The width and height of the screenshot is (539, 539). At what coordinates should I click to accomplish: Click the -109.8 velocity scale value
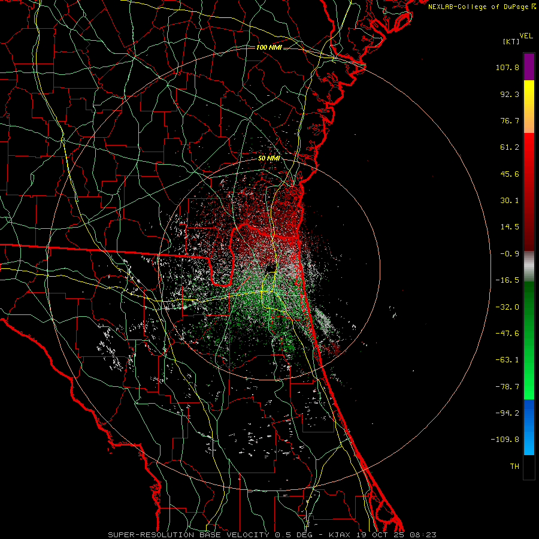(x=505, y=440)
